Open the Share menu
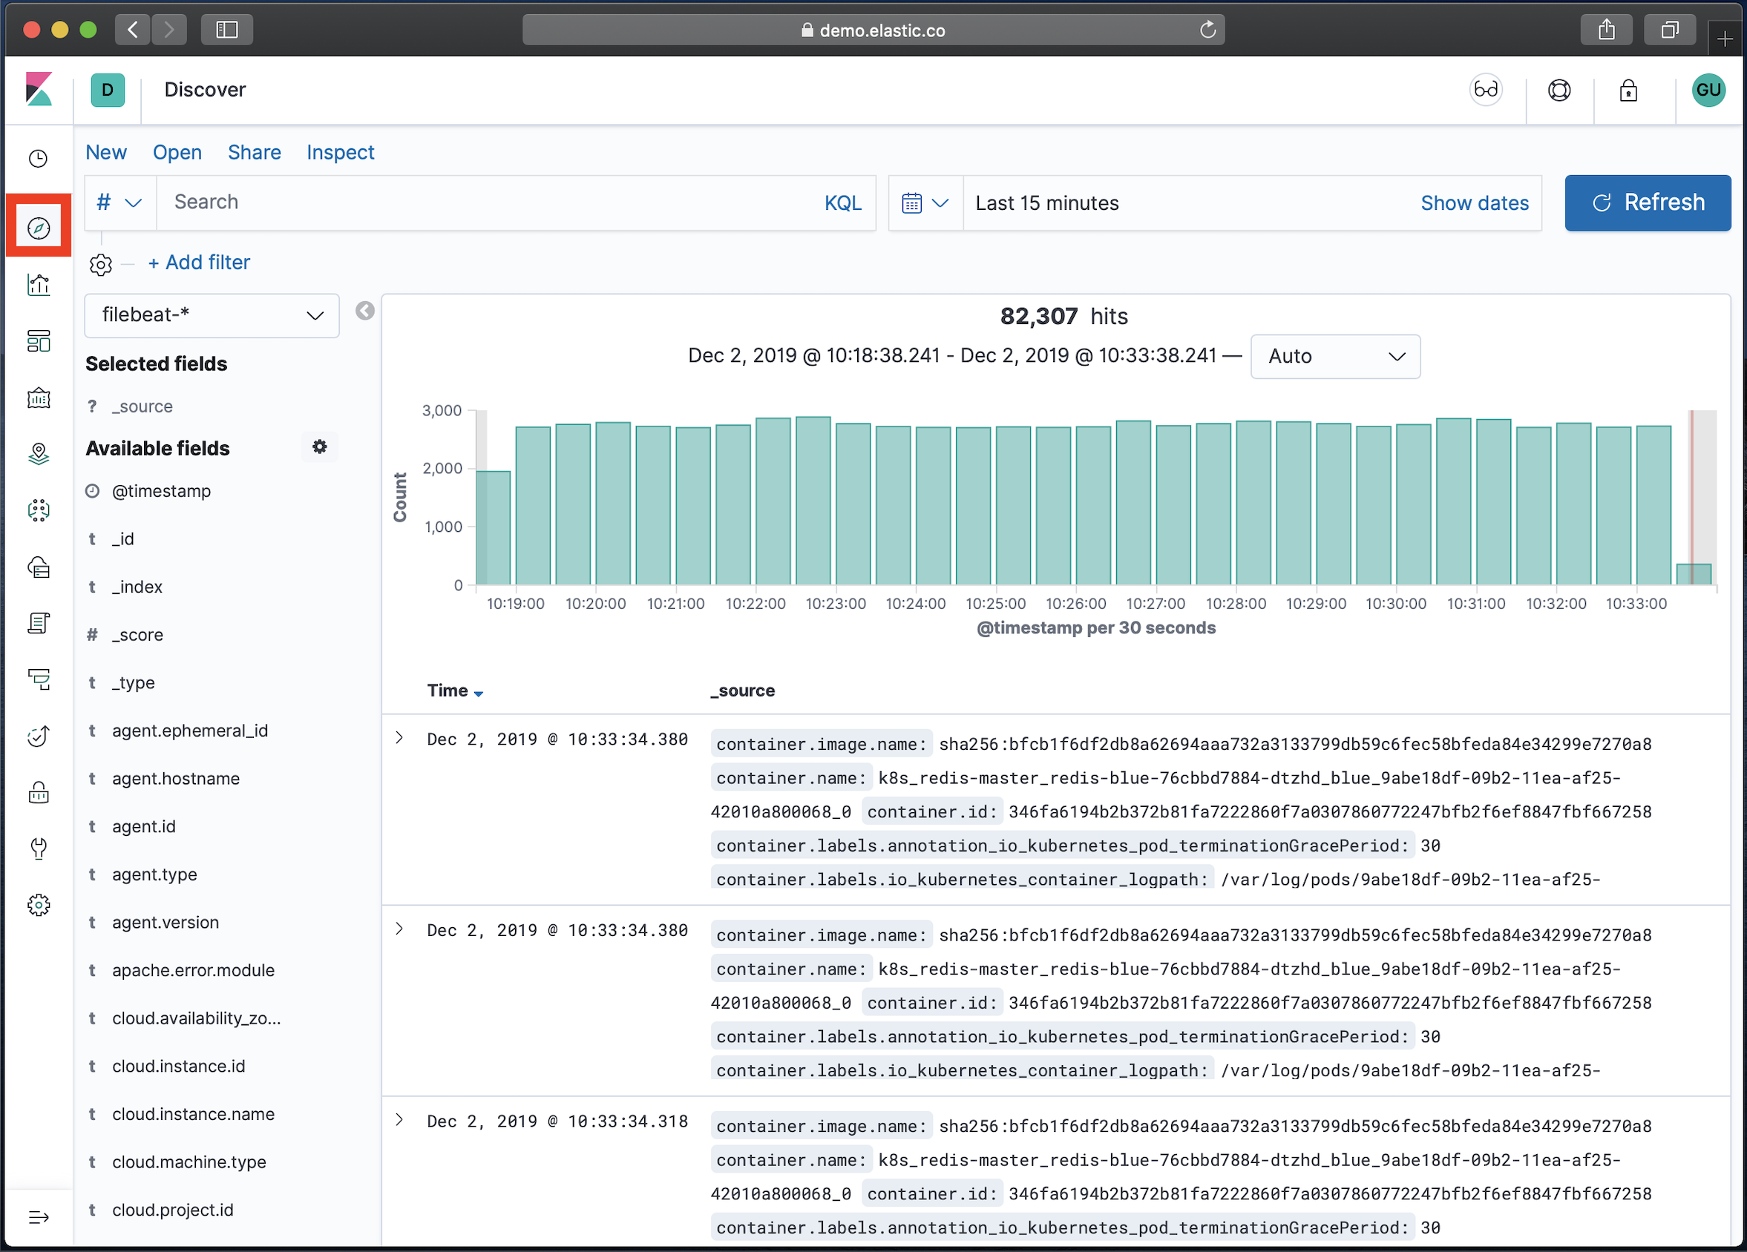This screenshot has height=1252, width=1747. [255, 153]
